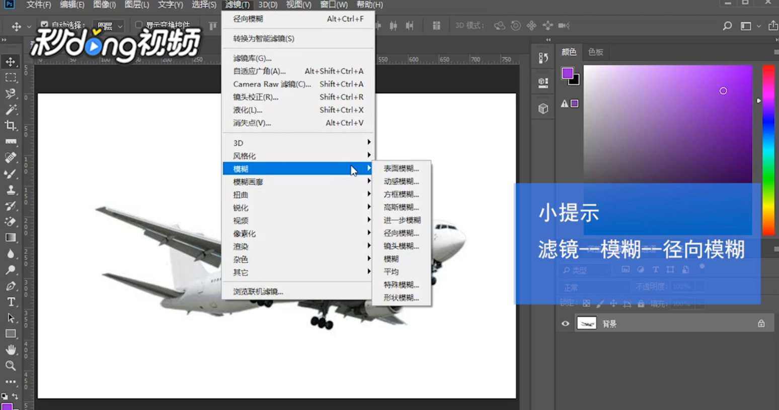Open 滤镜库(G)... filter gallery
The height and width of the screenshot is (410, 779).
298,58
